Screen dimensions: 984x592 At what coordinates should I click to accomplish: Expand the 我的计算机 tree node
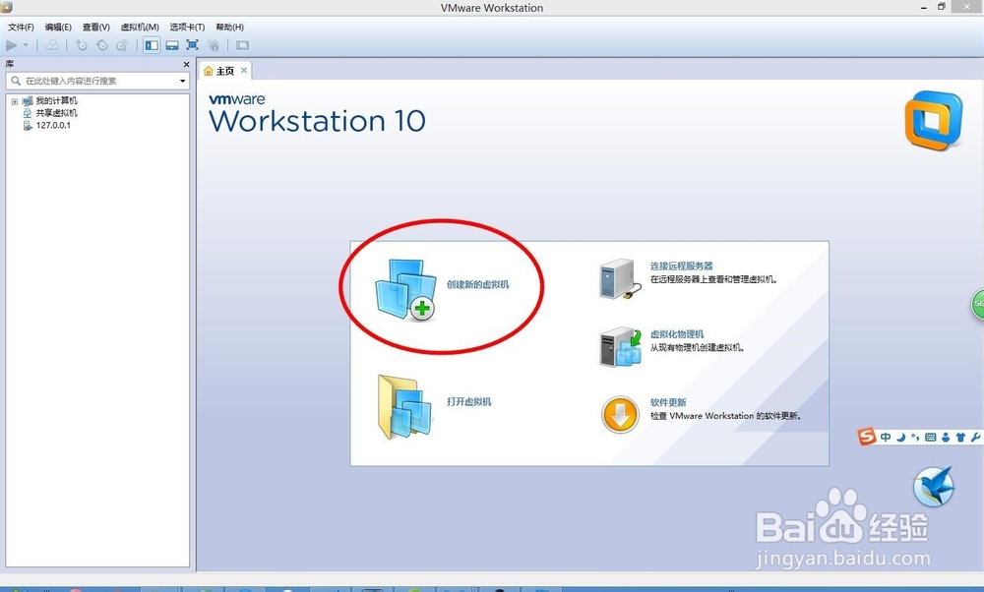tap(15, 101)
